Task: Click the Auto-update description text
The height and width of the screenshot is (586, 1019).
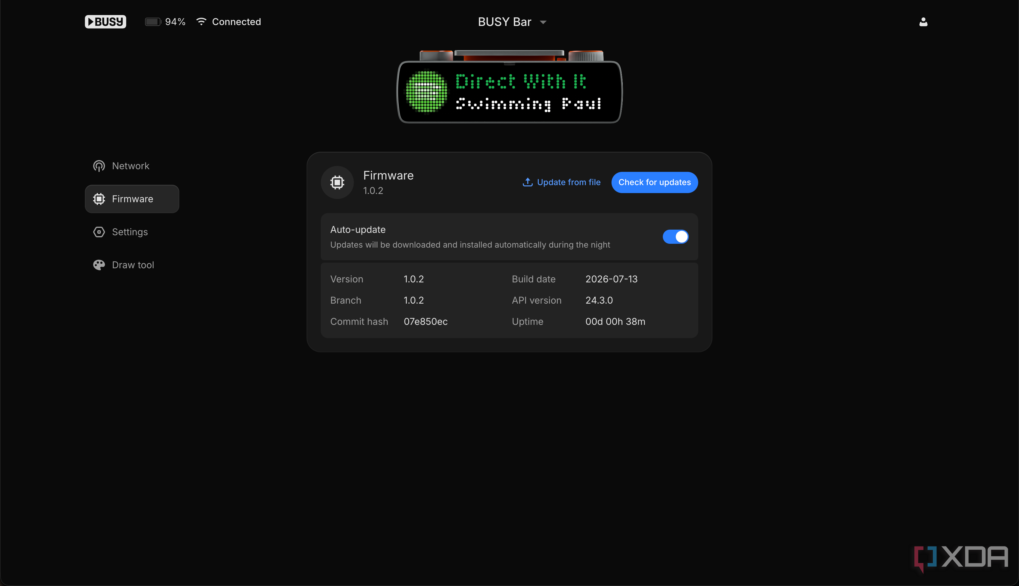Action: click(470, 245)
